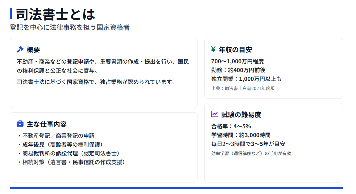
Task: Click the 不動産登記／商業登記の申請 bullet
Action: pos(56,136)
